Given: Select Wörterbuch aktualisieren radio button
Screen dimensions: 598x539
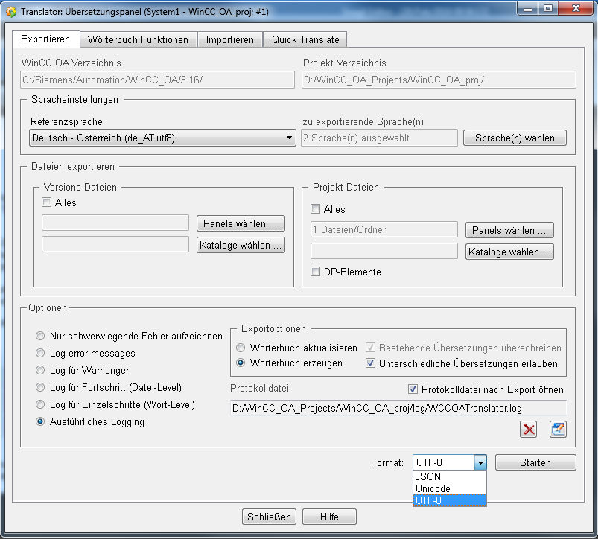Looking at the screenshot, I should point(241,348).
